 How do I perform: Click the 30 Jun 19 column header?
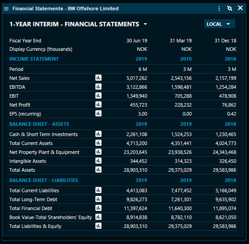137,41
